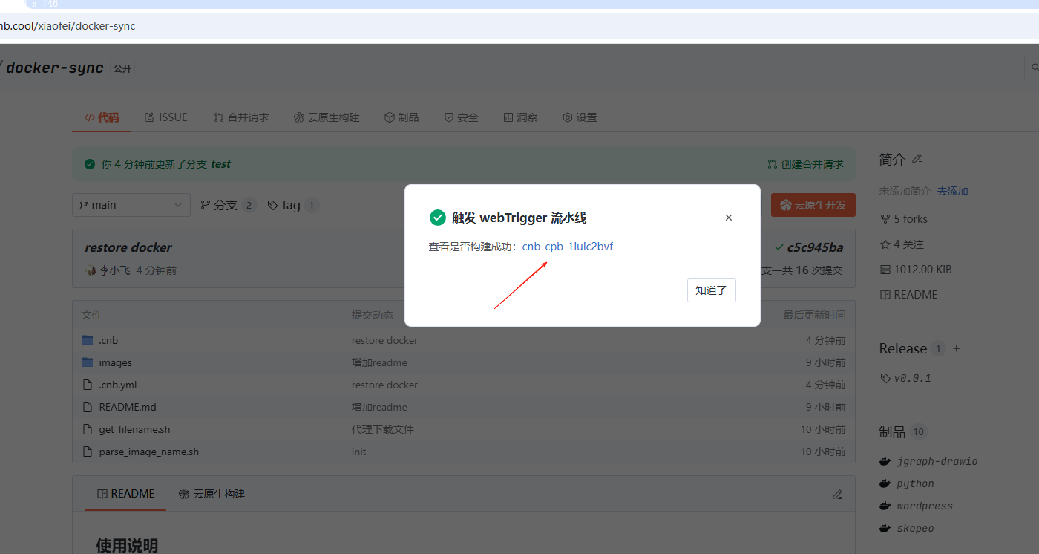This screenshot has width=1039, height=554.
Task: Open the 制品 section heading in the sidebar
Action: coord(892,431)
